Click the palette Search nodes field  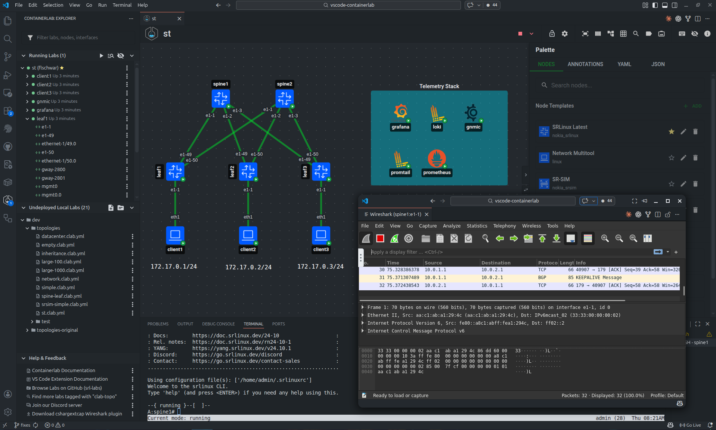click(620, 86)
